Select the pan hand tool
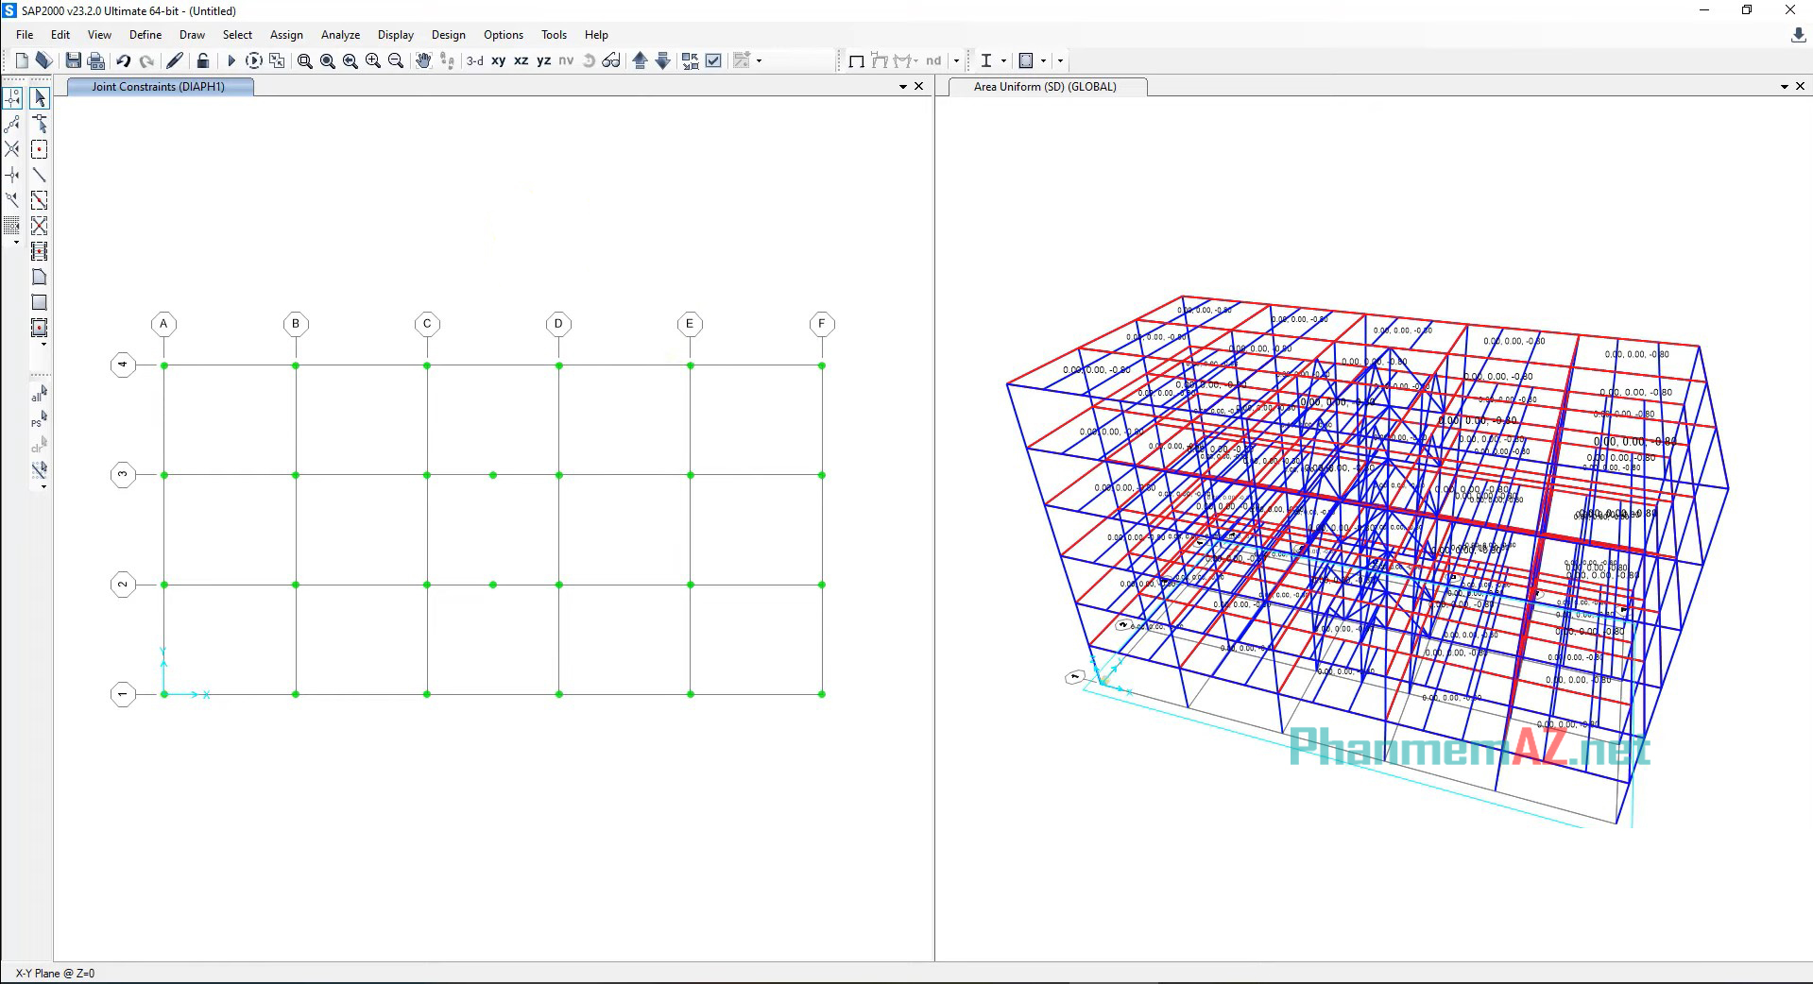 pos(423,60)
